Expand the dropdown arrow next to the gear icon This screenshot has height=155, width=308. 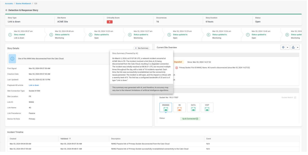[287, 47]
